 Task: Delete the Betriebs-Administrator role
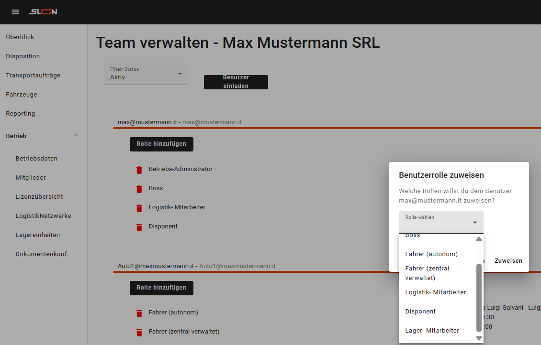click(139, 170)
